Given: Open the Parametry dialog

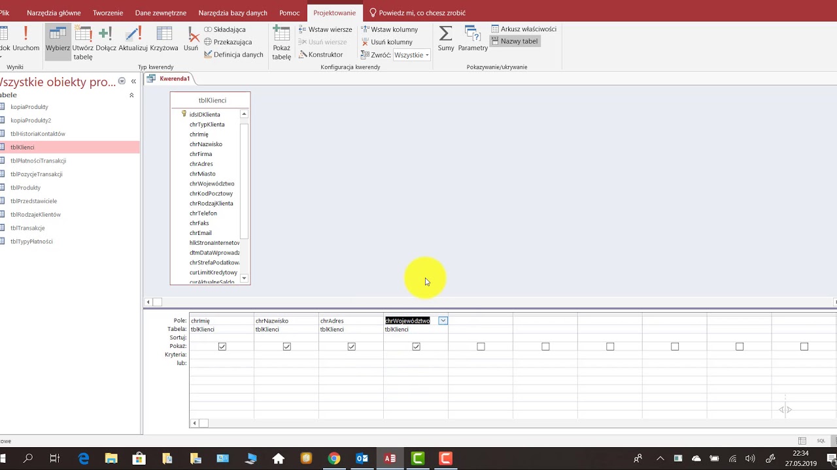Looking at the screenshot, I should [473, 39].
